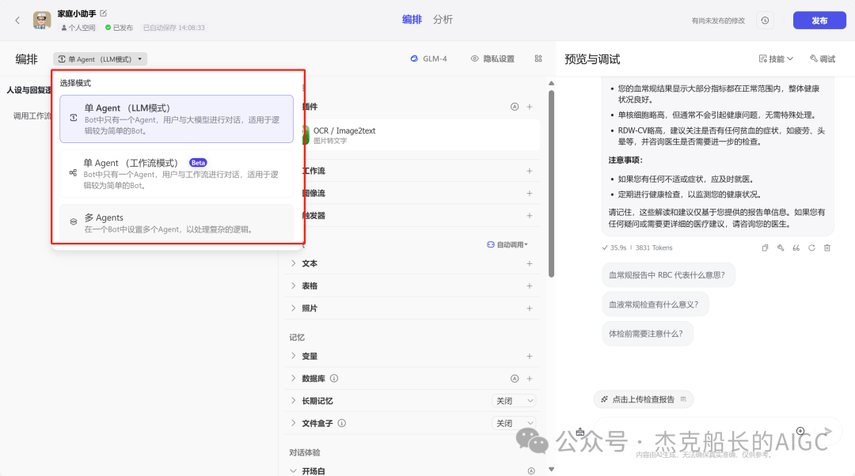Viewport: 855px width, 476px height.
Task: Click the 调试 debug button
Action: tap(823, 59)
